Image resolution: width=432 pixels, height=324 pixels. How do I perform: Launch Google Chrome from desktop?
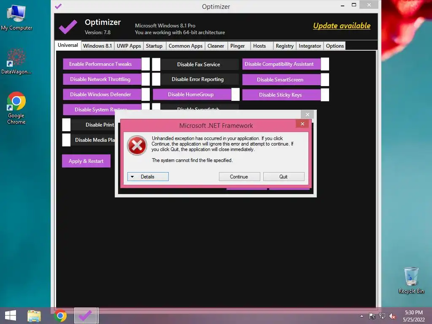coord(16,108)
